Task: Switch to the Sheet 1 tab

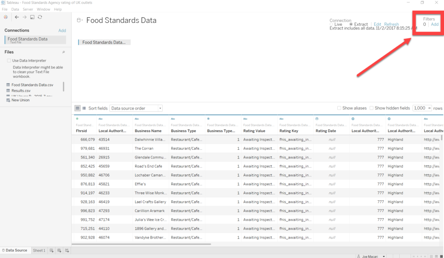Action: click(x=39, y=250)
